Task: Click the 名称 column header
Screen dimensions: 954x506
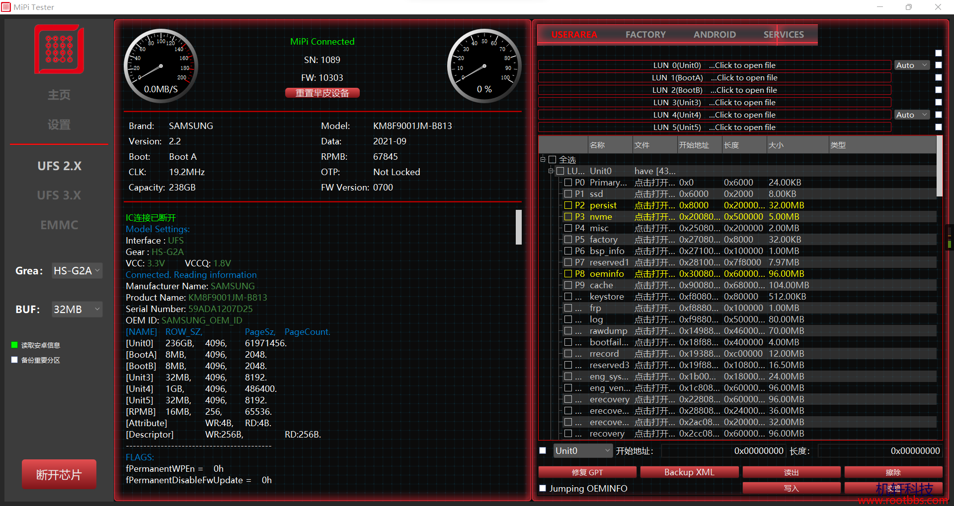Action: tap(610, 145)
